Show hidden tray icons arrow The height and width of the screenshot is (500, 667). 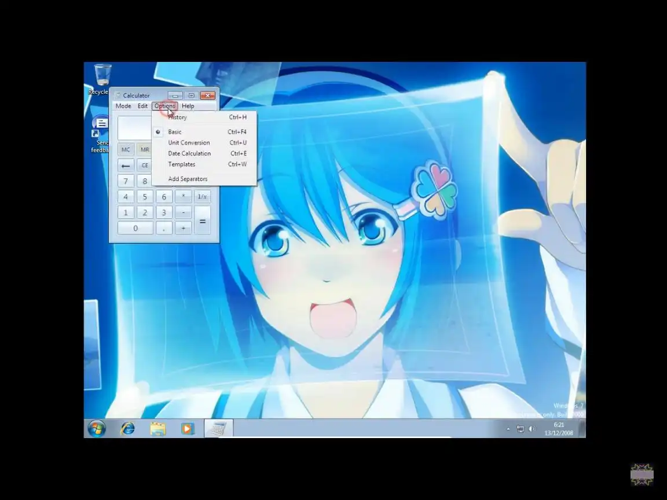pyautogui.click(x=508, y=429)
